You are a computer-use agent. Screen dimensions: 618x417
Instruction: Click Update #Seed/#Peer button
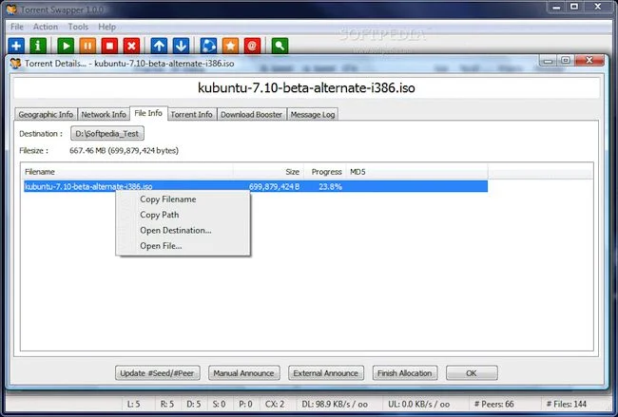157,373
